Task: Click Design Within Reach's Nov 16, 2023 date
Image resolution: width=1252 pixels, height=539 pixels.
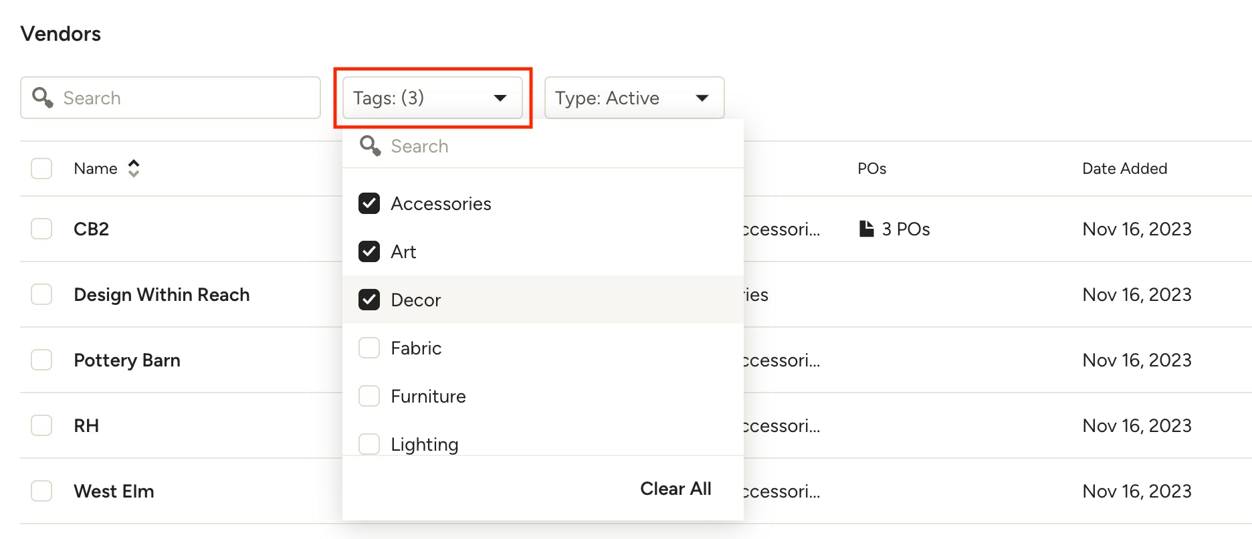Action: 1137,294
